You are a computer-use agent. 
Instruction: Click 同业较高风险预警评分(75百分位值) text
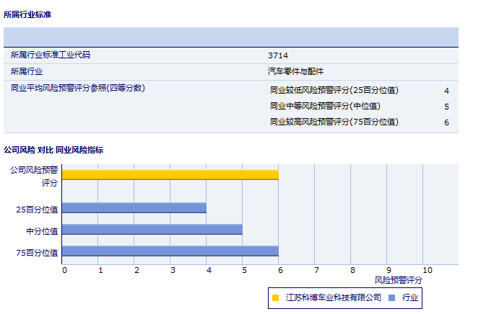(x=334, y=122)
